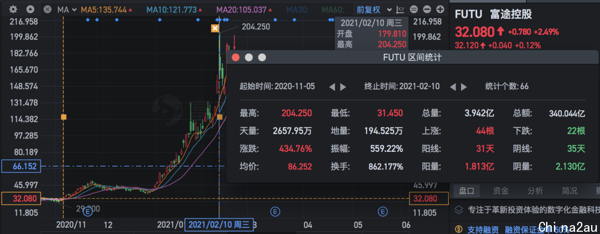Click the 换手 value 862.177%
The image size is (600, 234).
[x=386, y=167]
